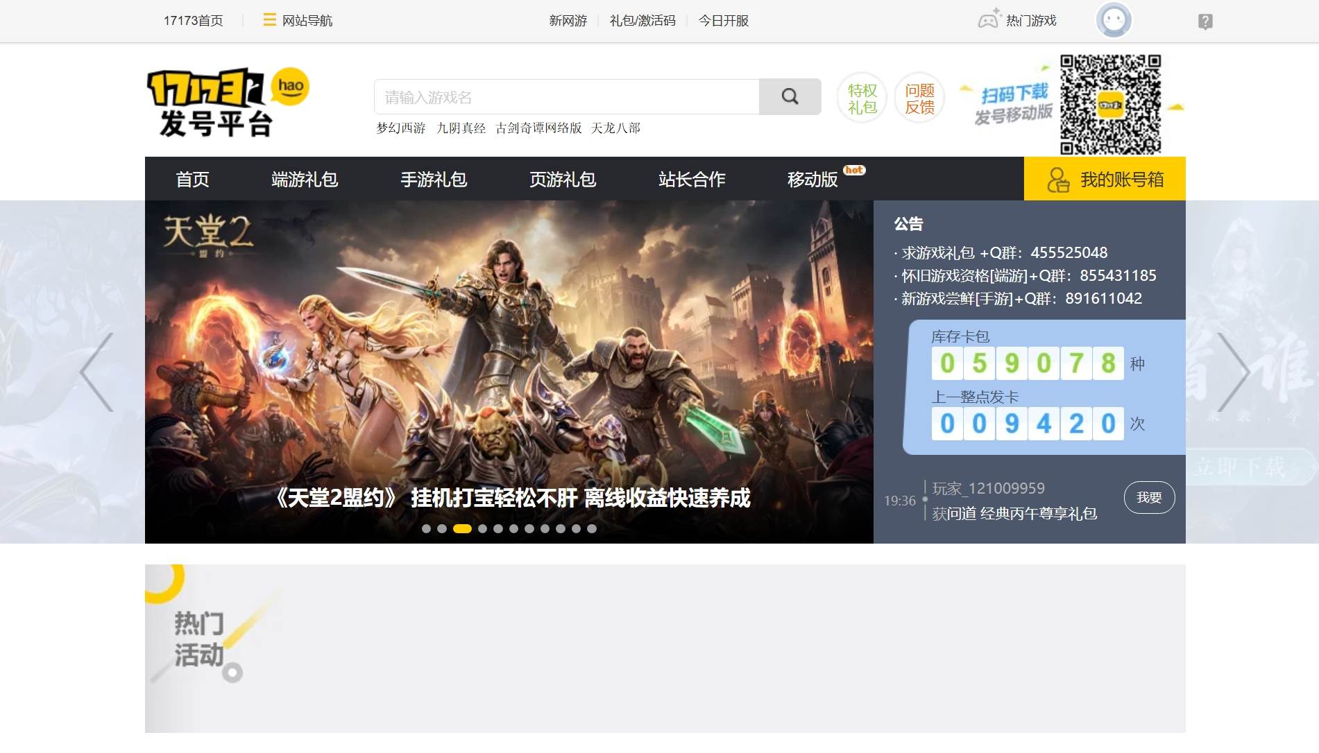Open the 特权礼包 round icon

click(x=862, y=98)
